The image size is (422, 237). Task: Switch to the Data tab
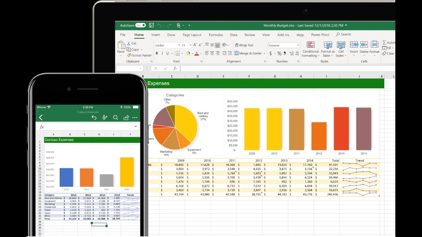[234, 35]
